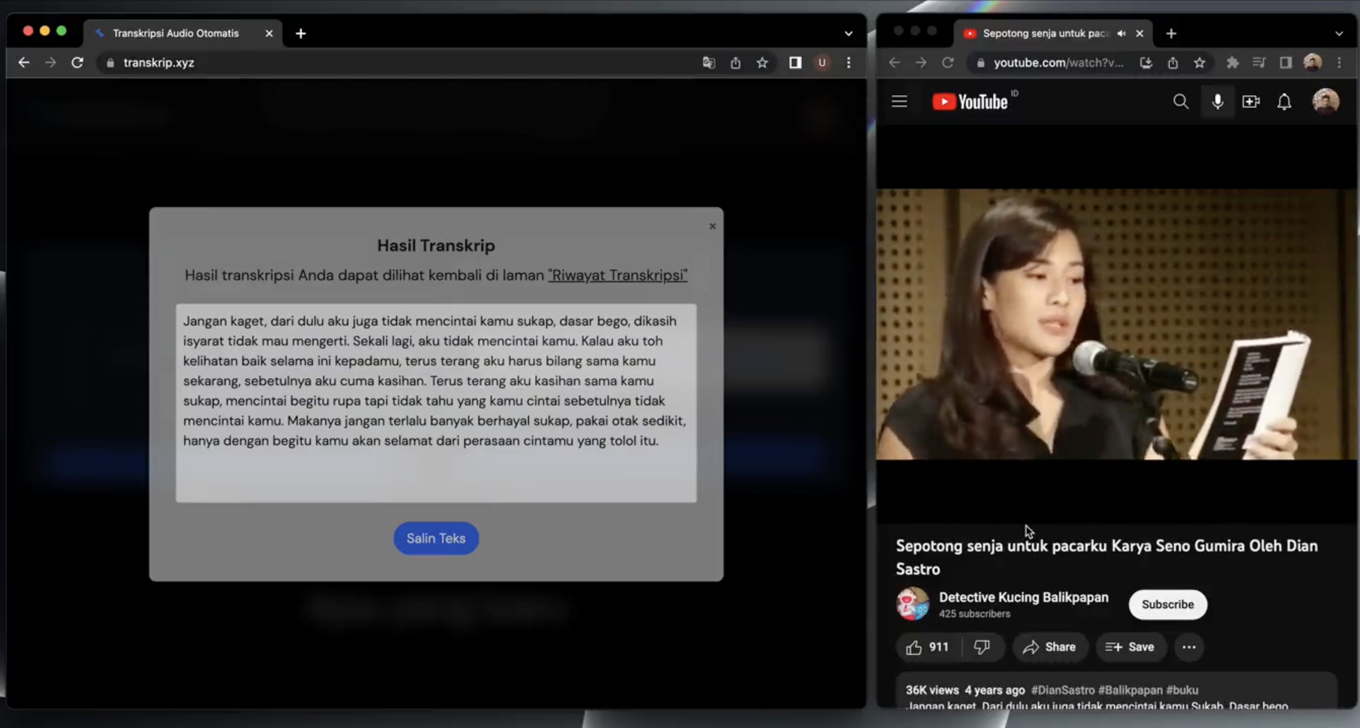
Task: Close the Transkripsi Audio Otomatis tab
Action: (269, 33)
